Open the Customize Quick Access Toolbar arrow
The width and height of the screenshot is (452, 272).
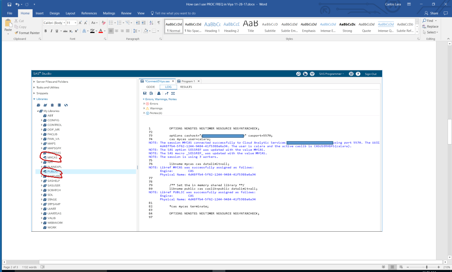(x=34, y=4)
